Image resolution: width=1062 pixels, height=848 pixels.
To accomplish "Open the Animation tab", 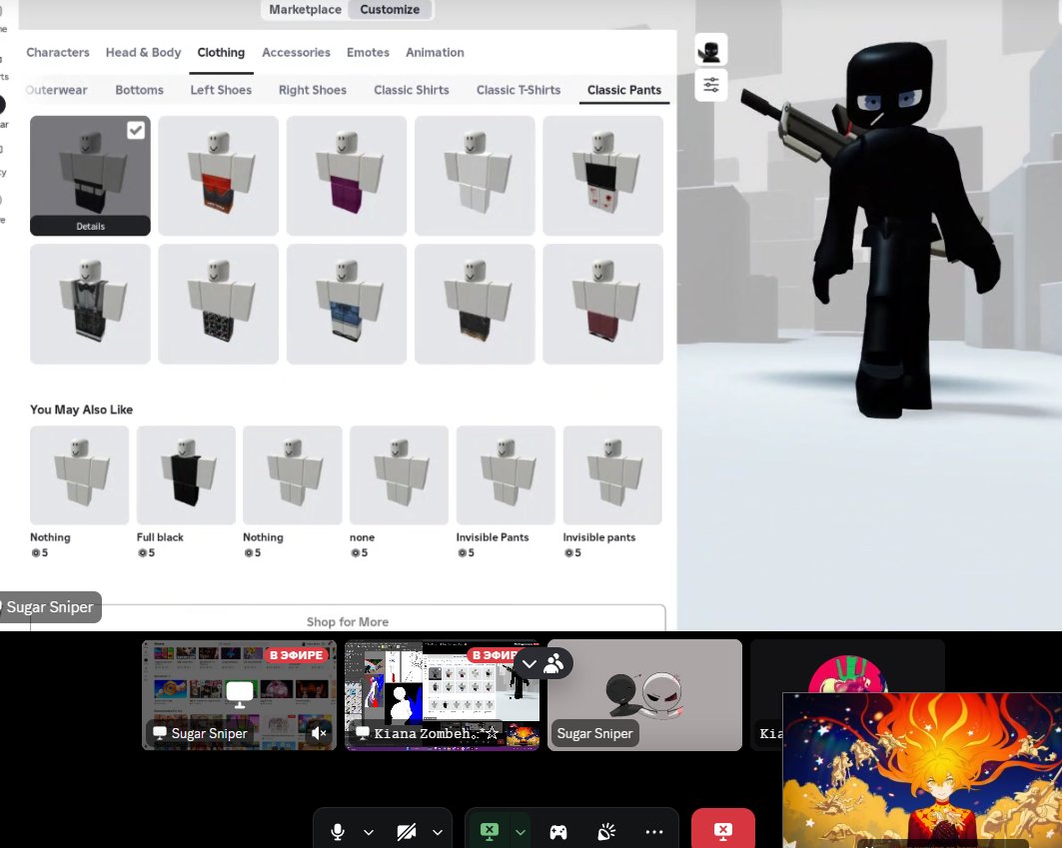I will [x=435, y=52].
